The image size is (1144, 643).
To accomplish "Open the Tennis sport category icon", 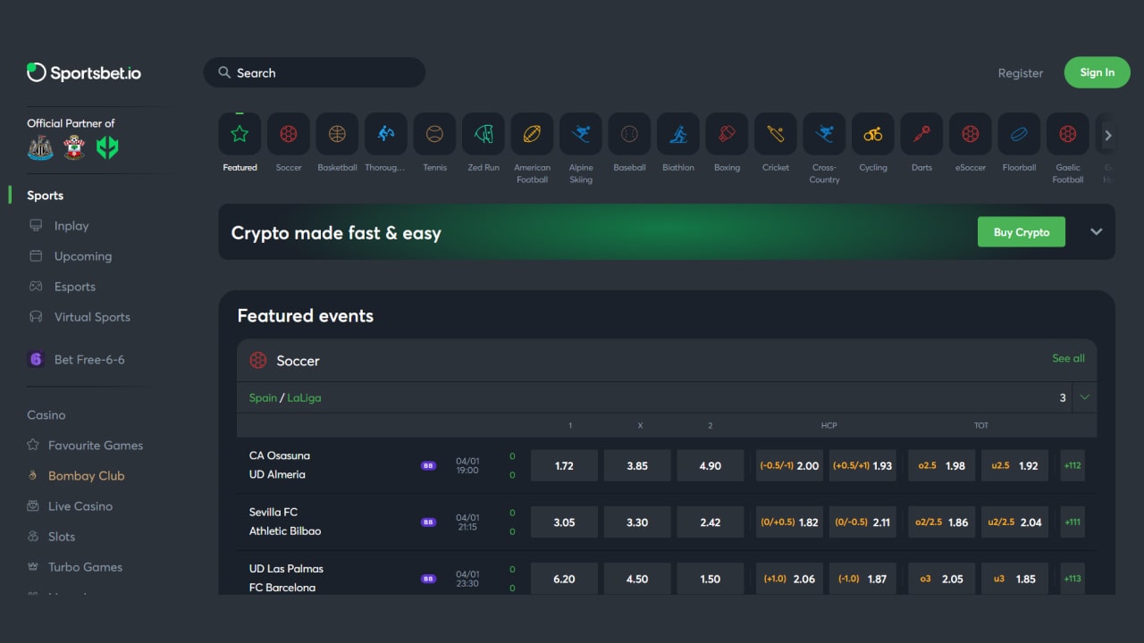I will click(434, 134).
